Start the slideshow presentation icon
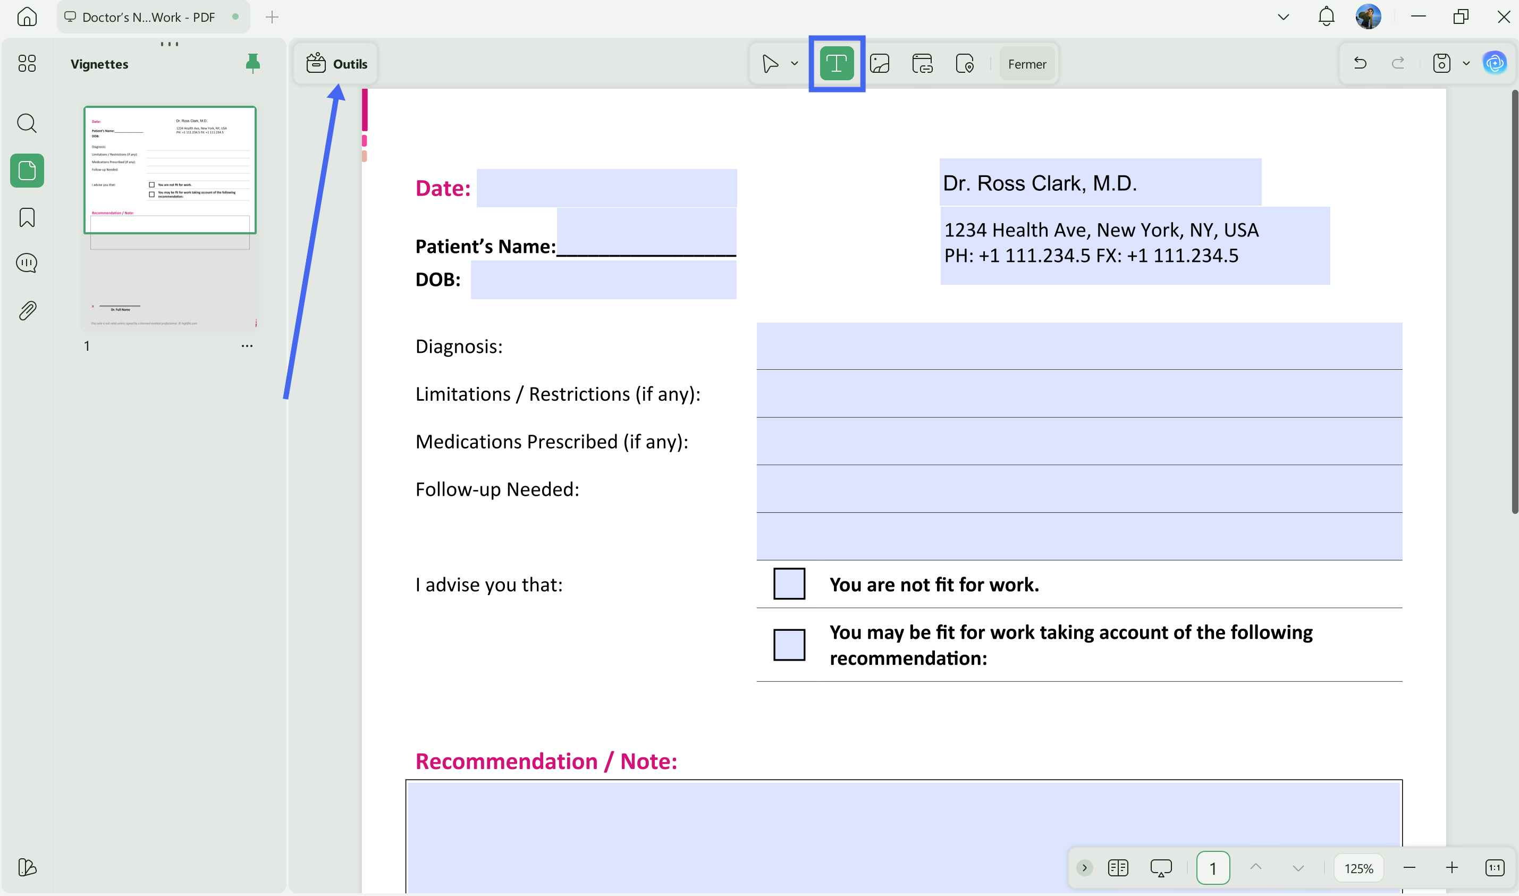1519x896 pixels. pos(1160,868)
